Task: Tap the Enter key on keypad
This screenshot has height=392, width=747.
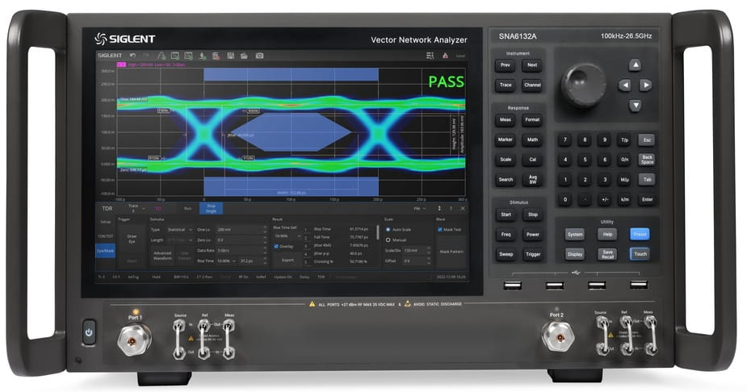Action: 647,199
